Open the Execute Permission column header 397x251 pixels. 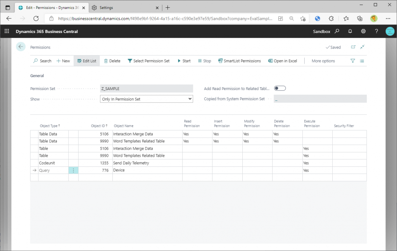coord(312,124)
